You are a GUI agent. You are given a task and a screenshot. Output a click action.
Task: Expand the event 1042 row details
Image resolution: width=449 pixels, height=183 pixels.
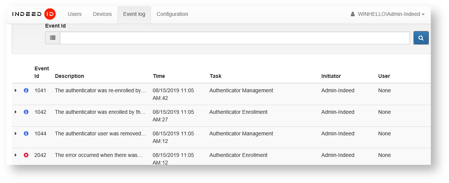pyautogui.click(x=16, y=112)
